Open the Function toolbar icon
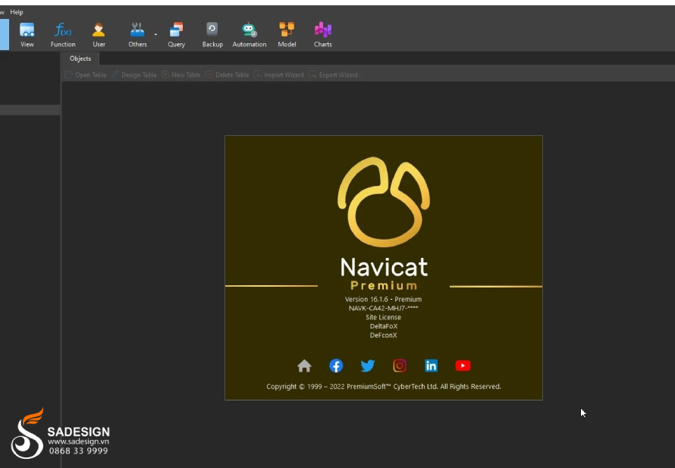Screen dimensions: 675x468 pos(63,35)
